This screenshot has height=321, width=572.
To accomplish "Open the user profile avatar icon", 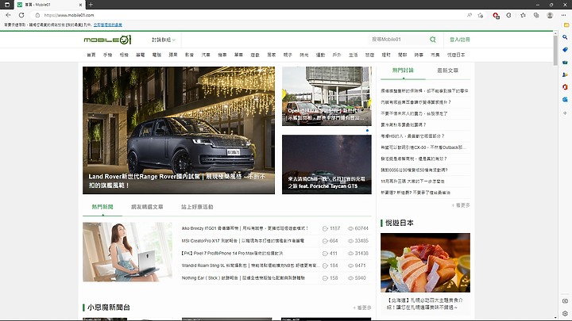I will [x=550, y=15].
